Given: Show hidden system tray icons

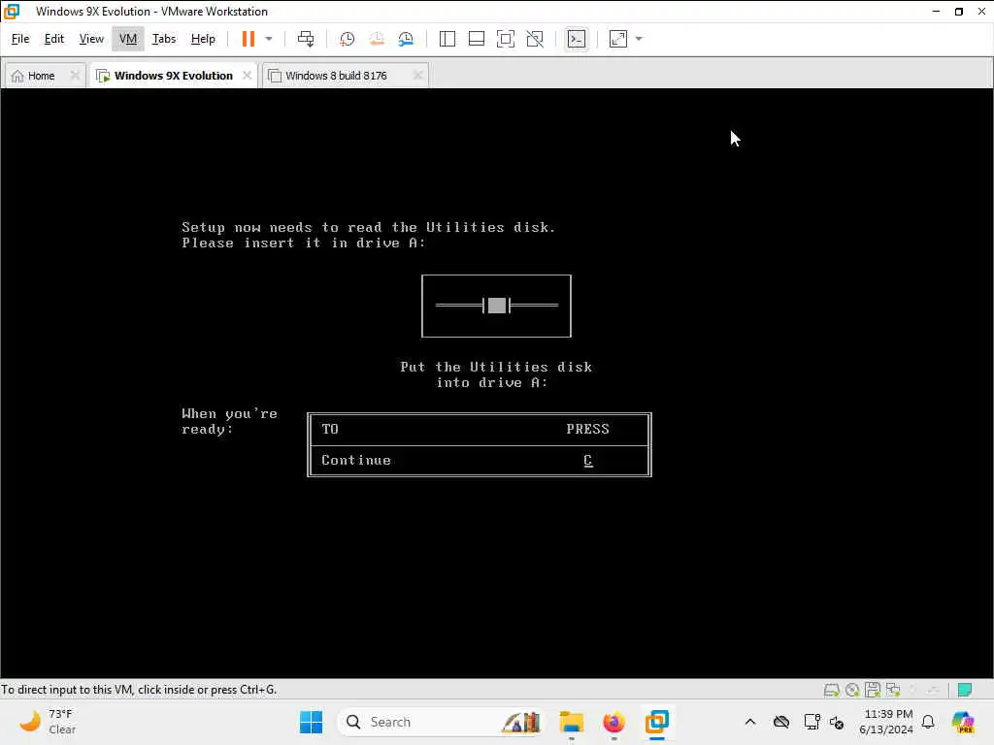Looking at the screenshot, I should (750, 722).
